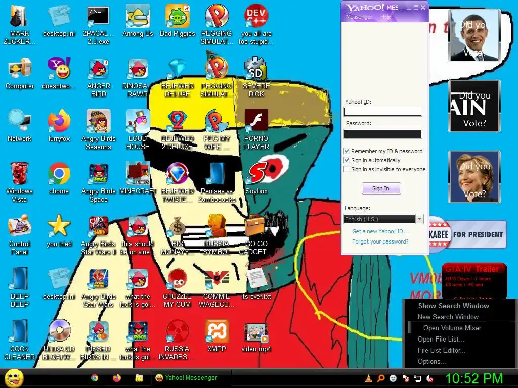Click the Yahoo! Messenger taskbar button

pos(191,378)
